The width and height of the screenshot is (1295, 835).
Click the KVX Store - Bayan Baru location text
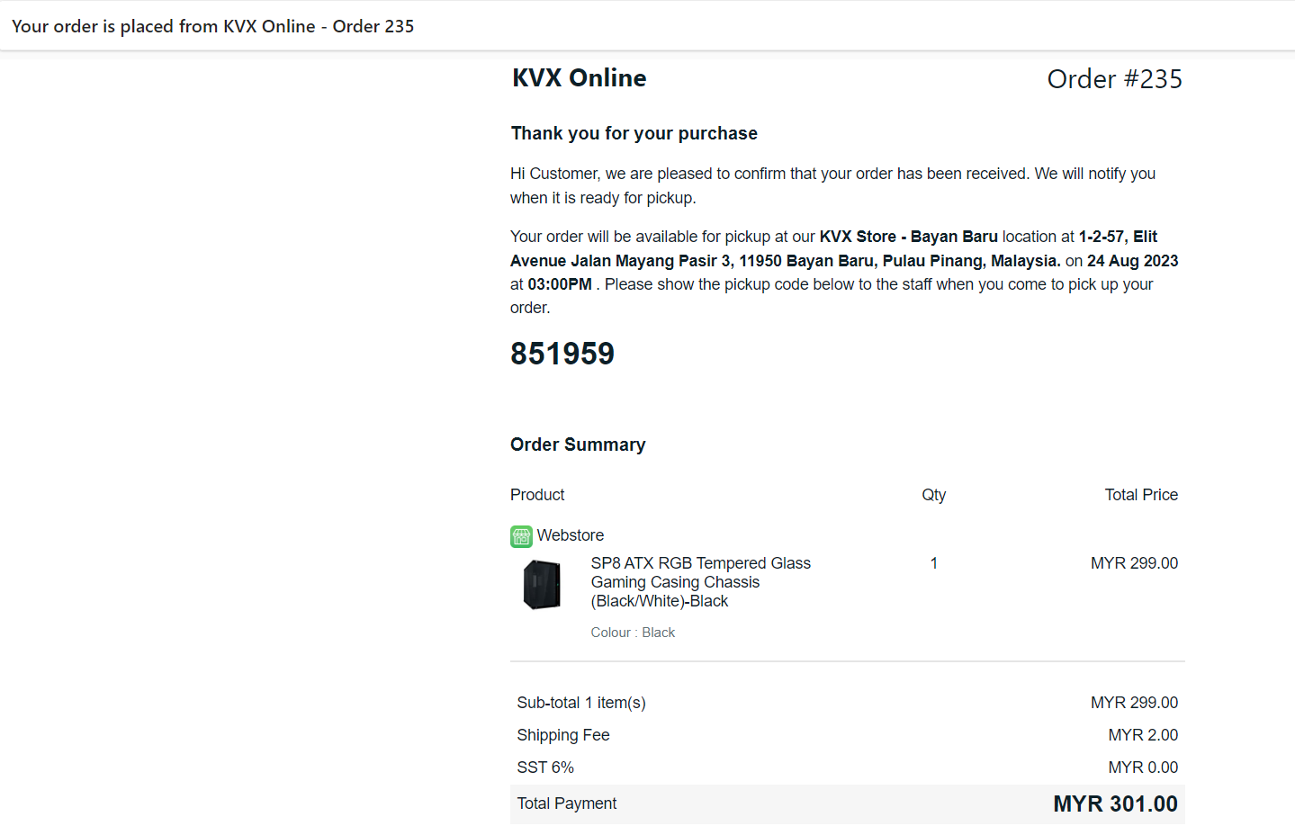click(908, 237)
